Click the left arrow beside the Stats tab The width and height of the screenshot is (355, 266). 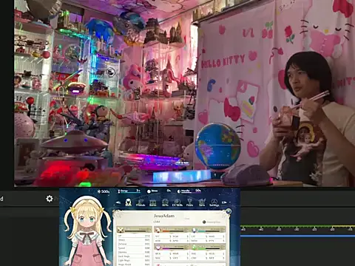coord(118,202)
